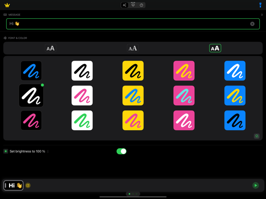Choose the bold font style
Image resolution: width=266 pixels, height=199 pixels.
(215, 48)
